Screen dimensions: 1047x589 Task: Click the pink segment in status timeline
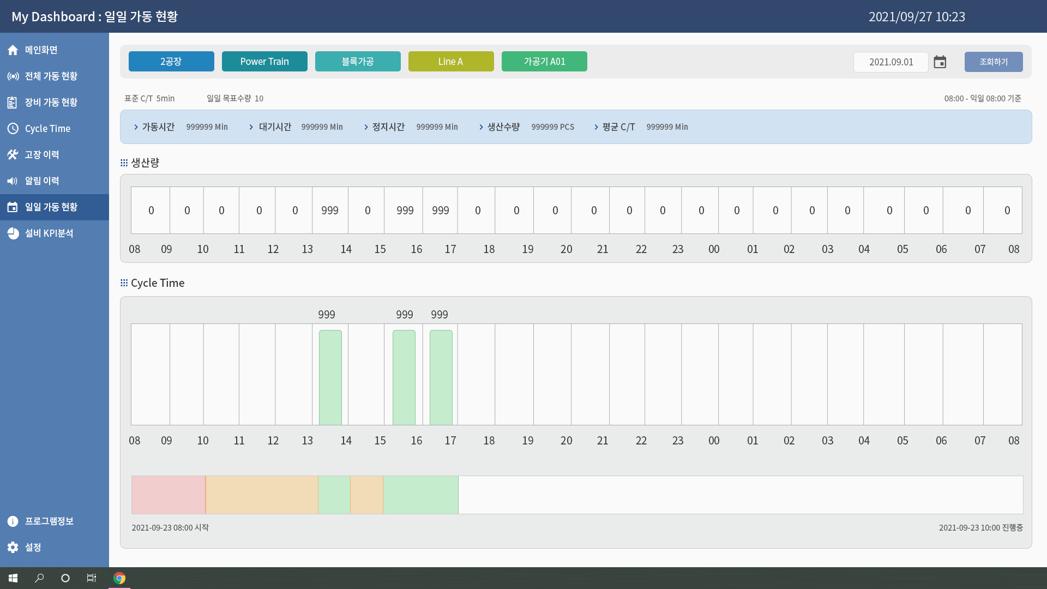(169, 495)
